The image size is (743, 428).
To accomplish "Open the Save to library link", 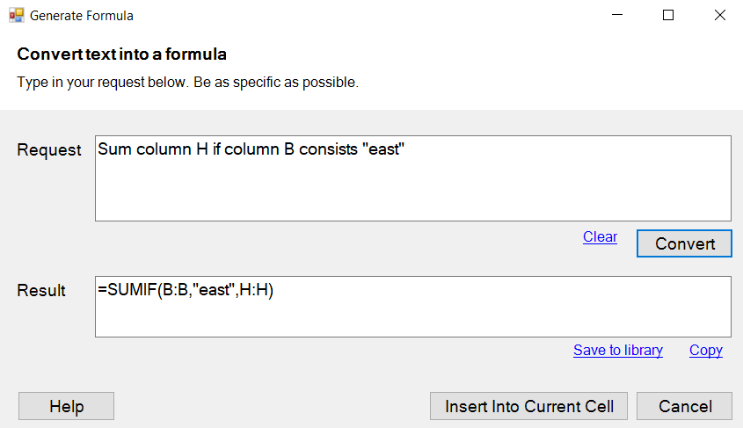I will pos(618,351).
